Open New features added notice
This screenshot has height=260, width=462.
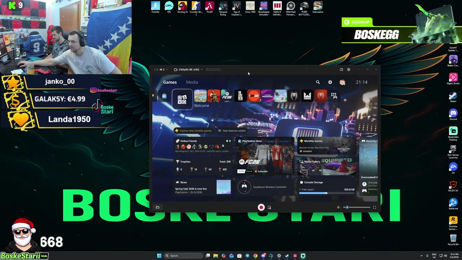tap(231, 130)
